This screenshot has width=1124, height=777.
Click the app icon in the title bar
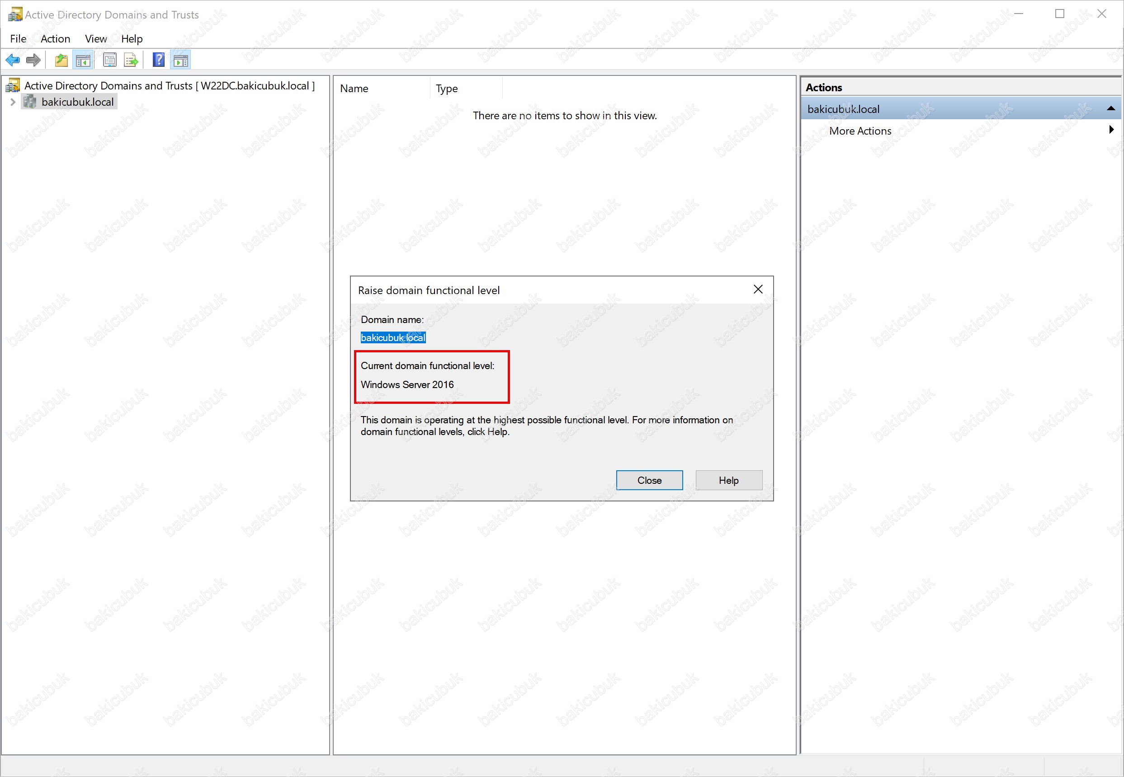(15, 14)
